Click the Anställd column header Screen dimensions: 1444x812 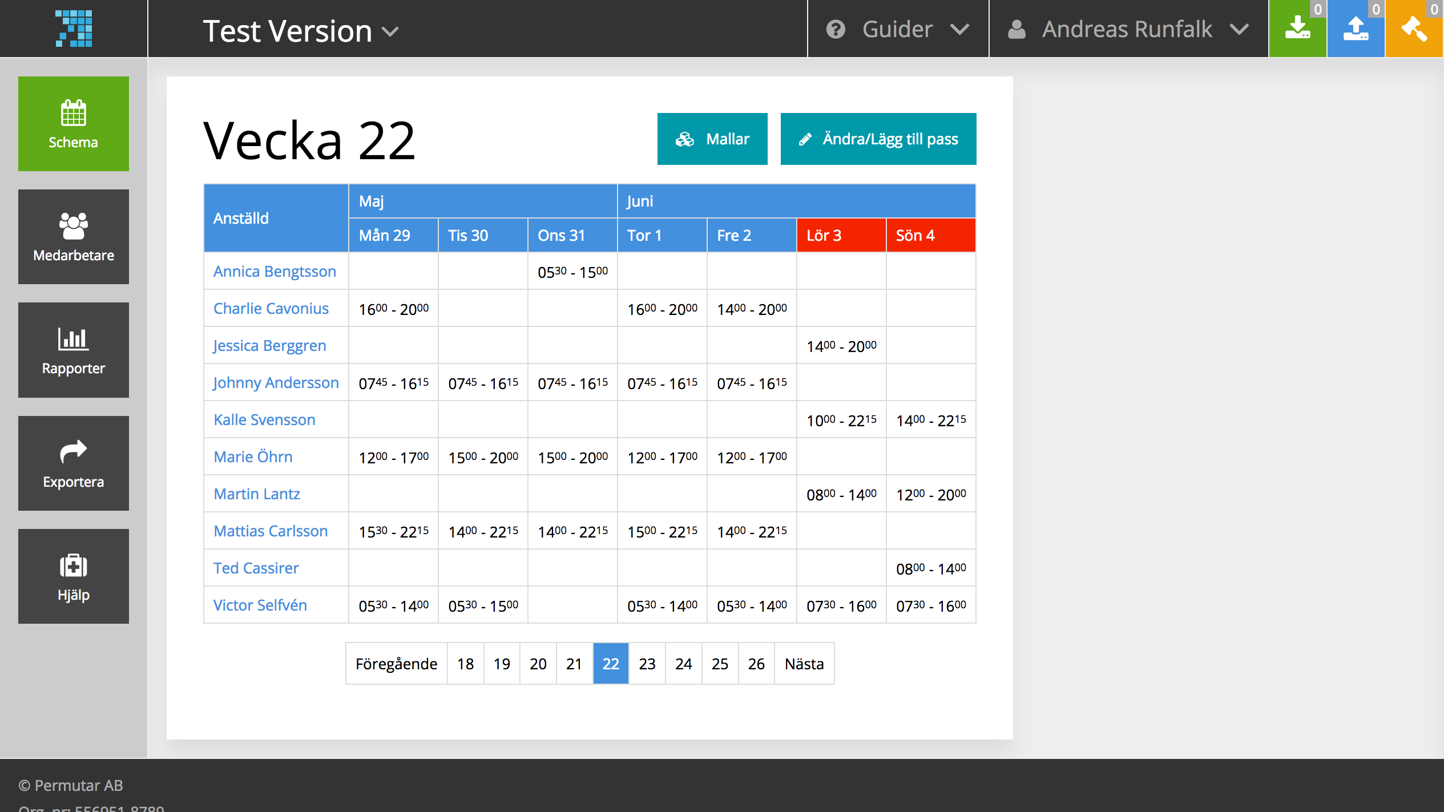point(276,218)
